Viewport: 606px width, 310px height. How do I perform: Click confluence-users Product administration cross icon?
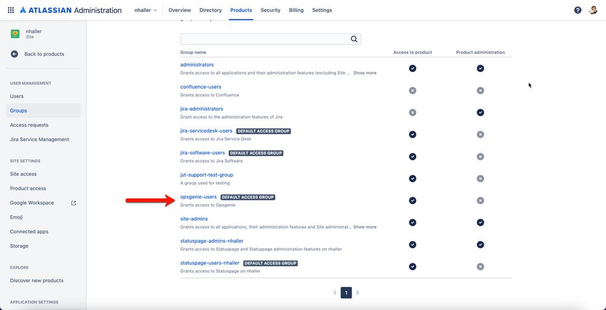click(480, 91)
